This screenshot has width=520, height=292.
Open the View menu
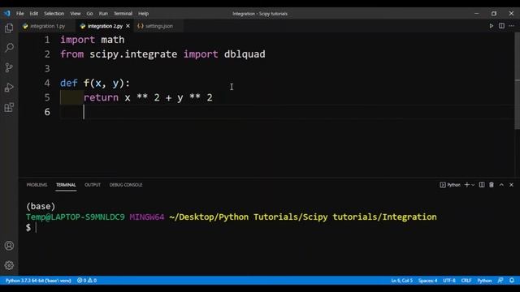[76, 14]
